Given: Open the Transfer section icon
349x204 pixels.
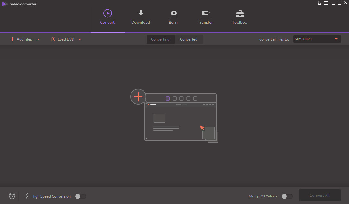Looking at the screenshot, I should point(205,13).
